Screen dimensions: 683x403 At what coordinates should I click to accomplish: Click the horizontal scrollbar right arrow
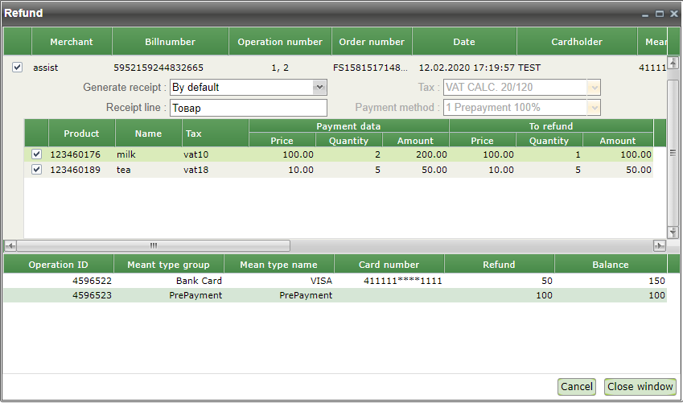pyautogui.click(x=660, y=246)
